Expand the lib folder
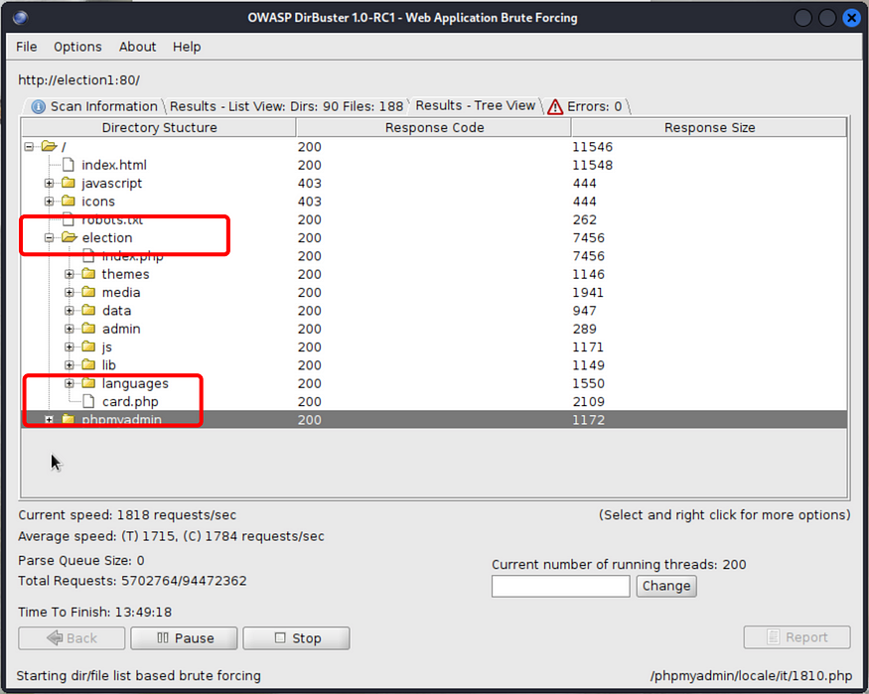The image size is (869, 694). (70, 365)
